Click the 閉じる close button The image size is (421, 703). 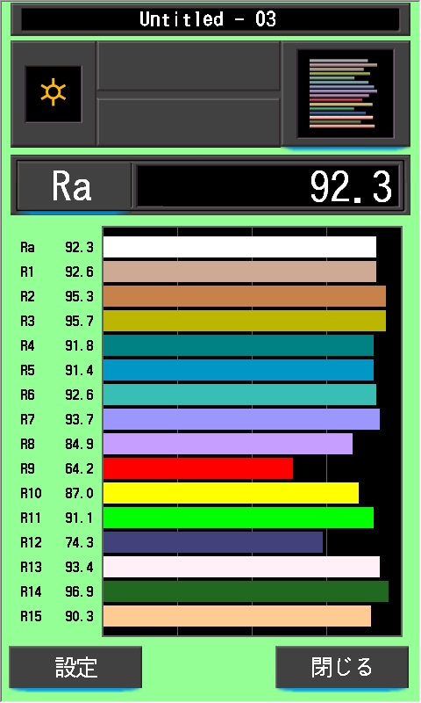[342, 667]
